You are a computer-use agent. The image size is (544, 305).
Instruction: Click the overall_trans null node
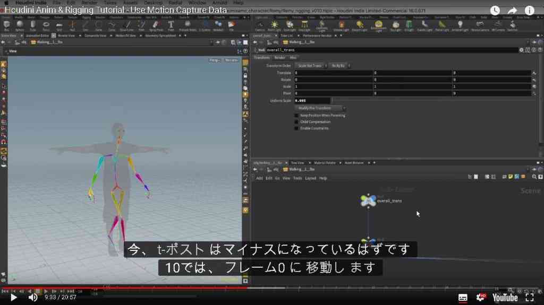pos(368,201)
